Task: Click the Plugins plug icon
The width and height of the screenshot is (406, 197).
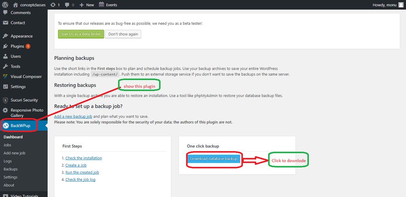Action: coord(5,46)
